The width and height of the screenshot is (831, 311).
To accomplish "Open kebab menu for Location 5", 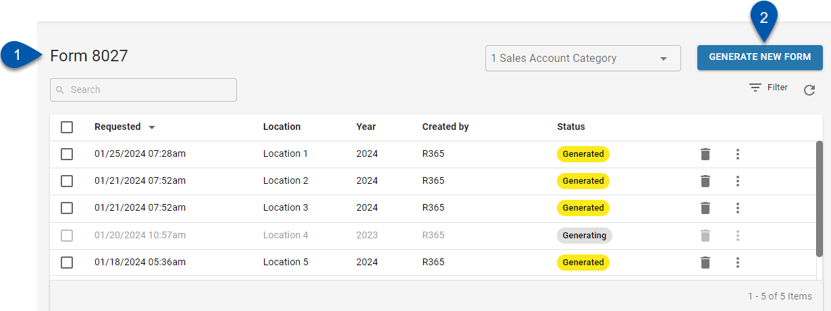I will click(x=738, y=263).
